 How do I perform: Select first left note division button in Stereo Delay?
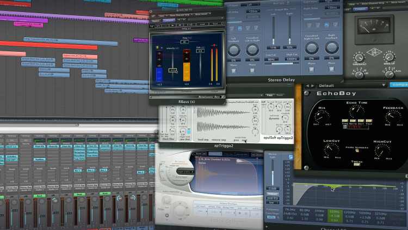(232, 28)
